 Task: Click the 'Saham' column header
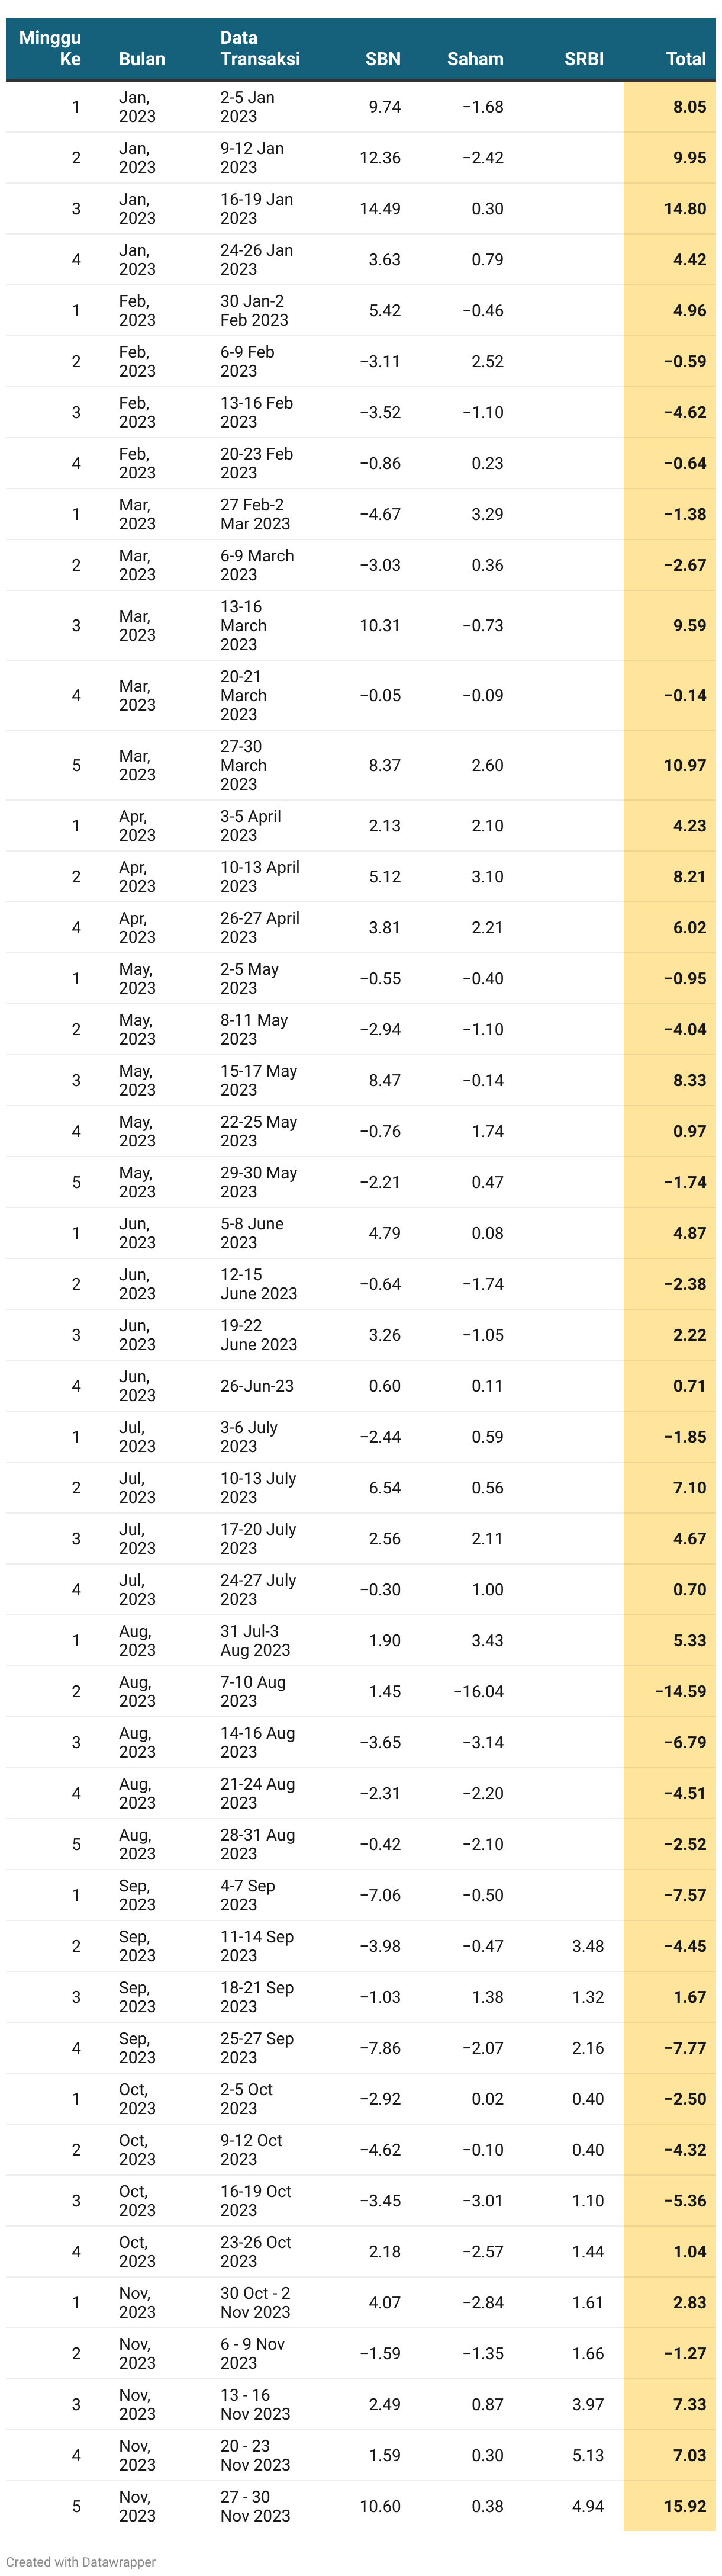475,59
